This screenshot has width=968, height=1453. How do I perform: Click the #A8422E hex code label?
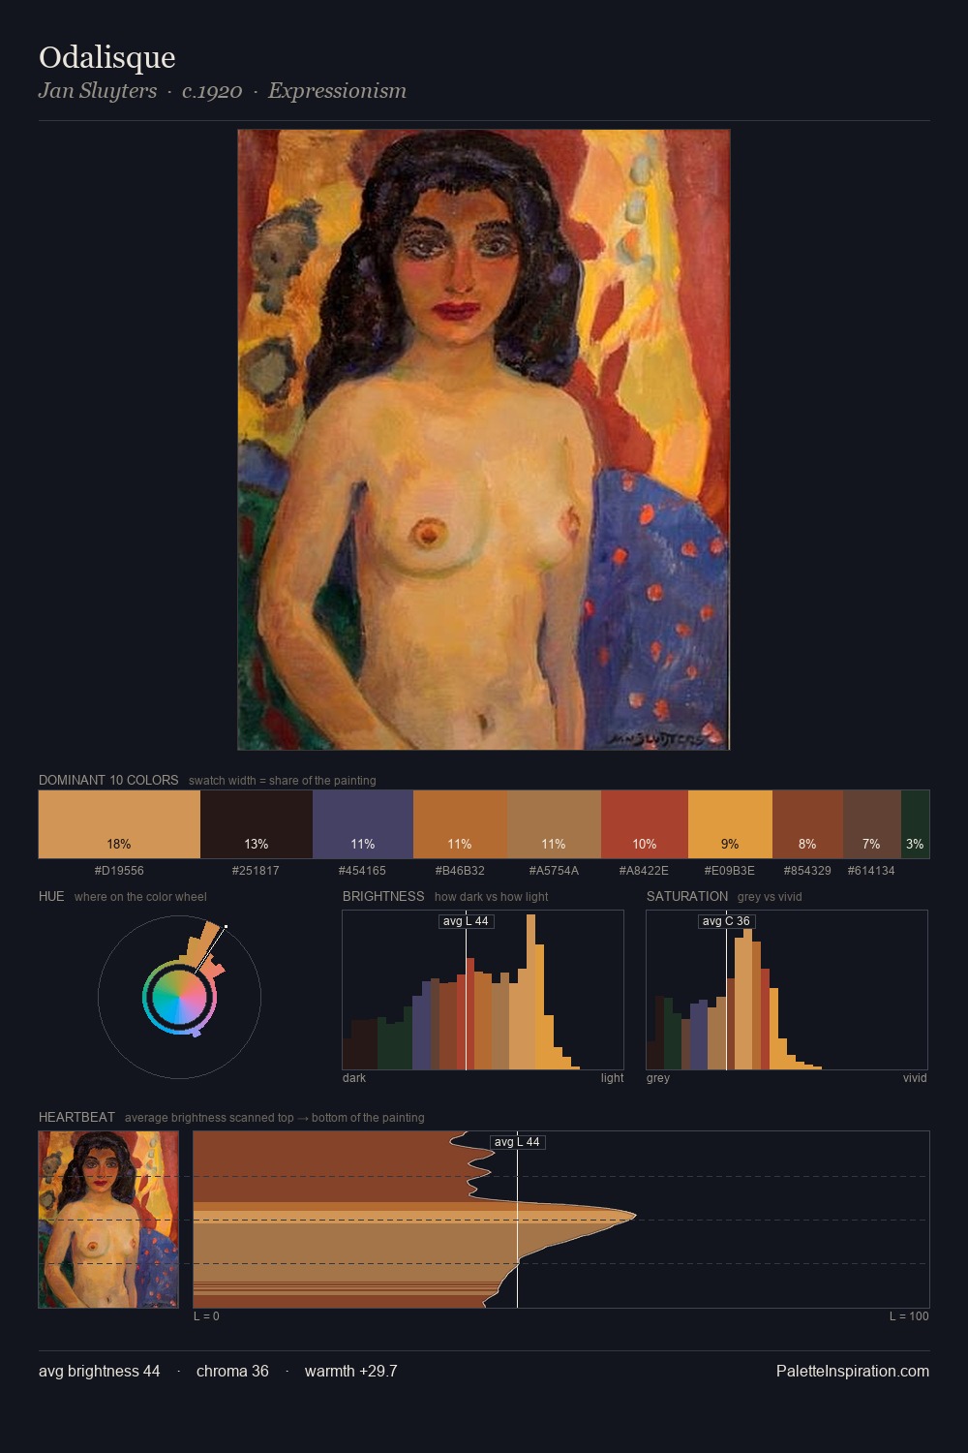point(644,871)
